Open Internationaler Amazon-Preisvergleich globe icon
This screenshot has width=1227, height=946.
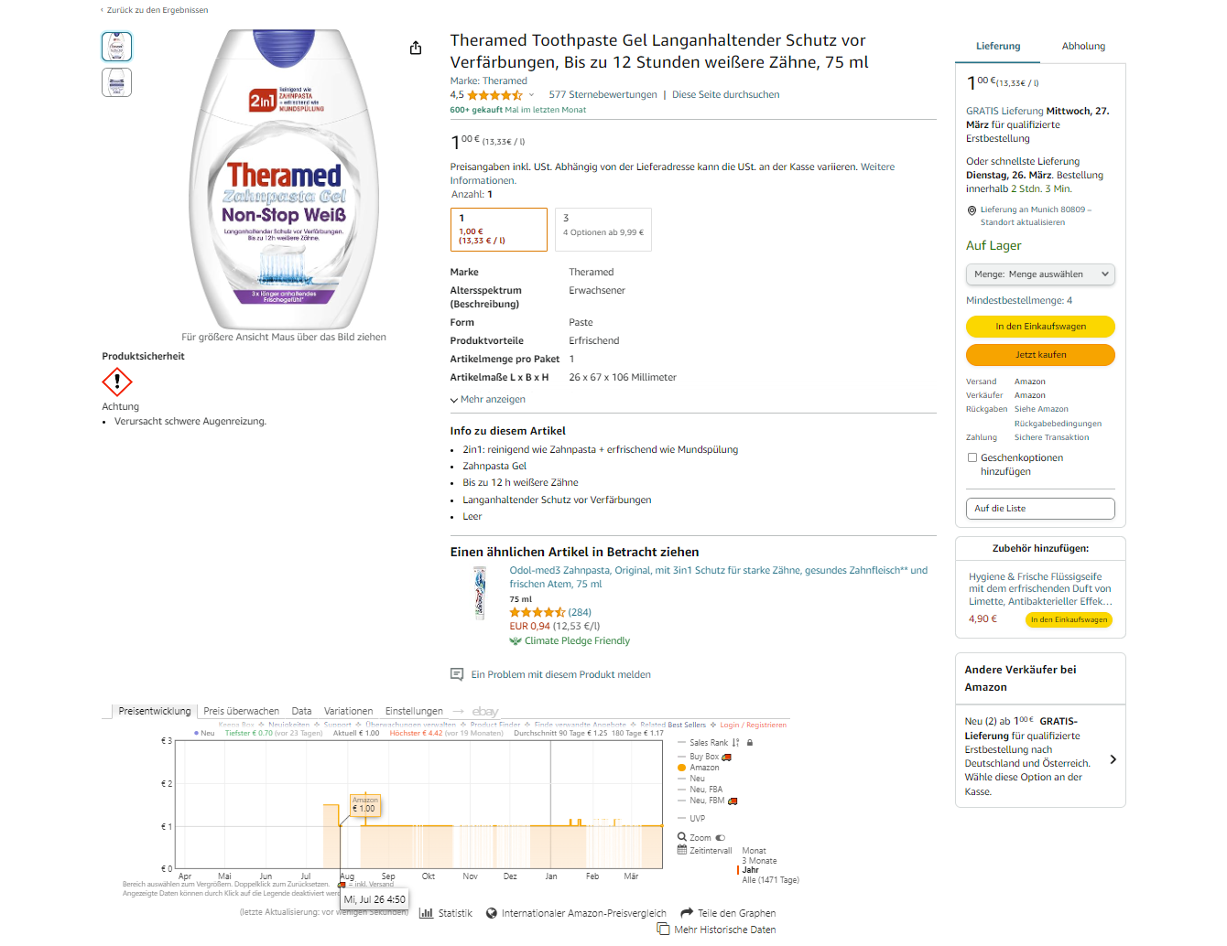pos(492,913)
